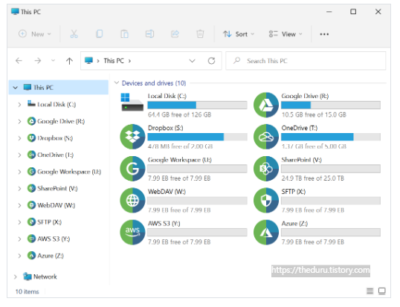Click the Paste clipboard icon
Image resolution: width=400 pixels, height=307 pixels.
tap(124, 34)
